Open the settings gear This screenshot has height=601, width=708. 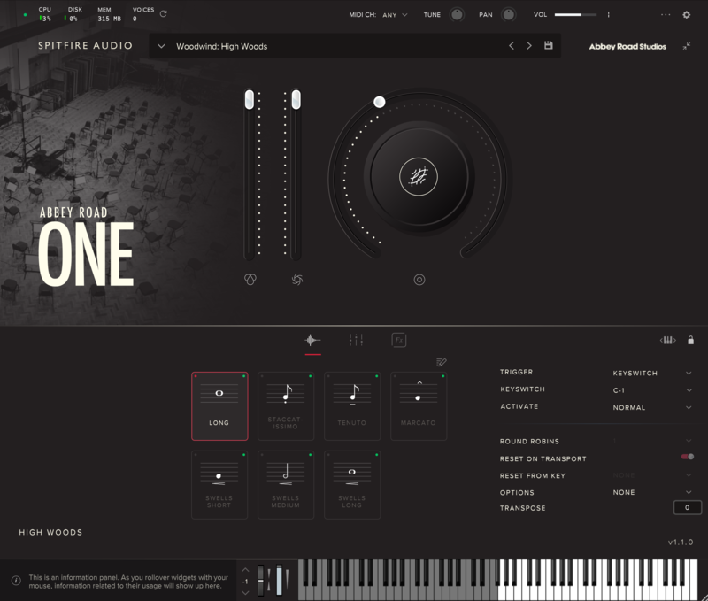click(x=687, y=15)
